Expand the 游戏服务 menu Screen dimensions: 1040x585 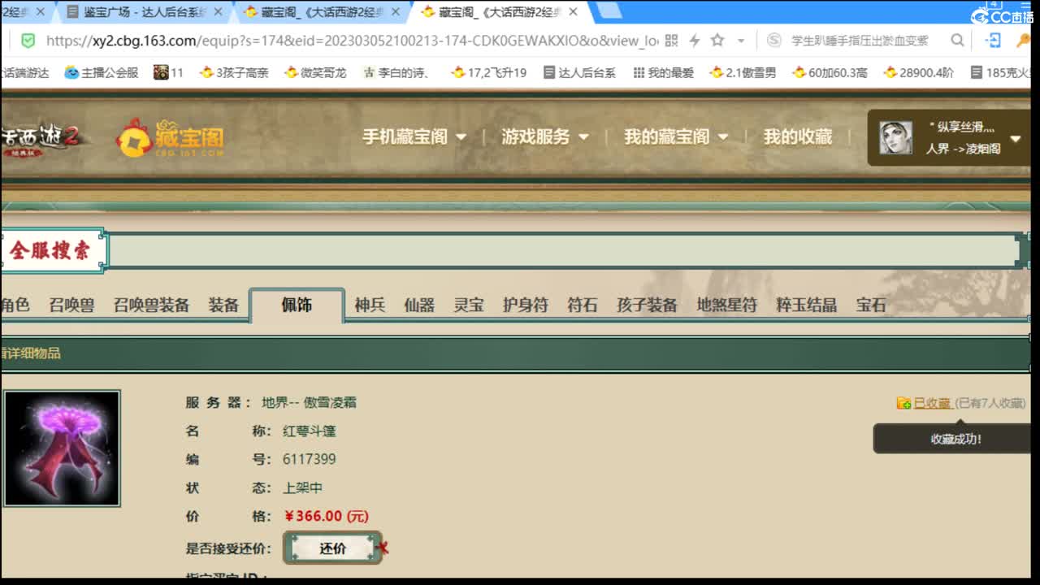(545, 136)
